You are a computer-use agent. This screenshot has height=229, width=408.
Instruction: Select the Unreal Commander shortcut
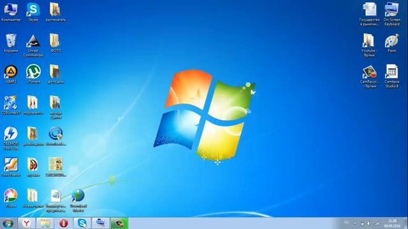tap(33, 45)
